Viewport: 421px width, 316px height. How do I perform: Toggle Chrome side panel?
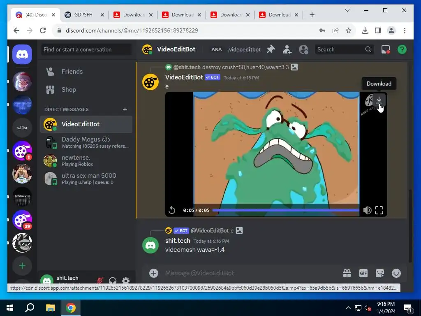(x=378, y=30)
